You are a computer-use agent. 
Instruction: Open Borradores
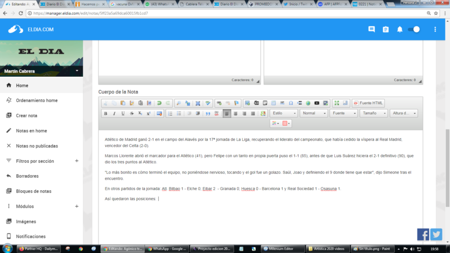(41, 176)
